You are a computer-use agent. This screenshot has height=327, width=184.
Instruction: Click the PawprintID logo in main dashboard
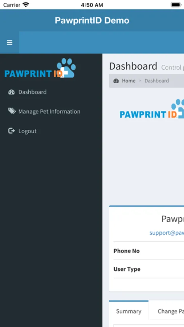pos(152,109)
